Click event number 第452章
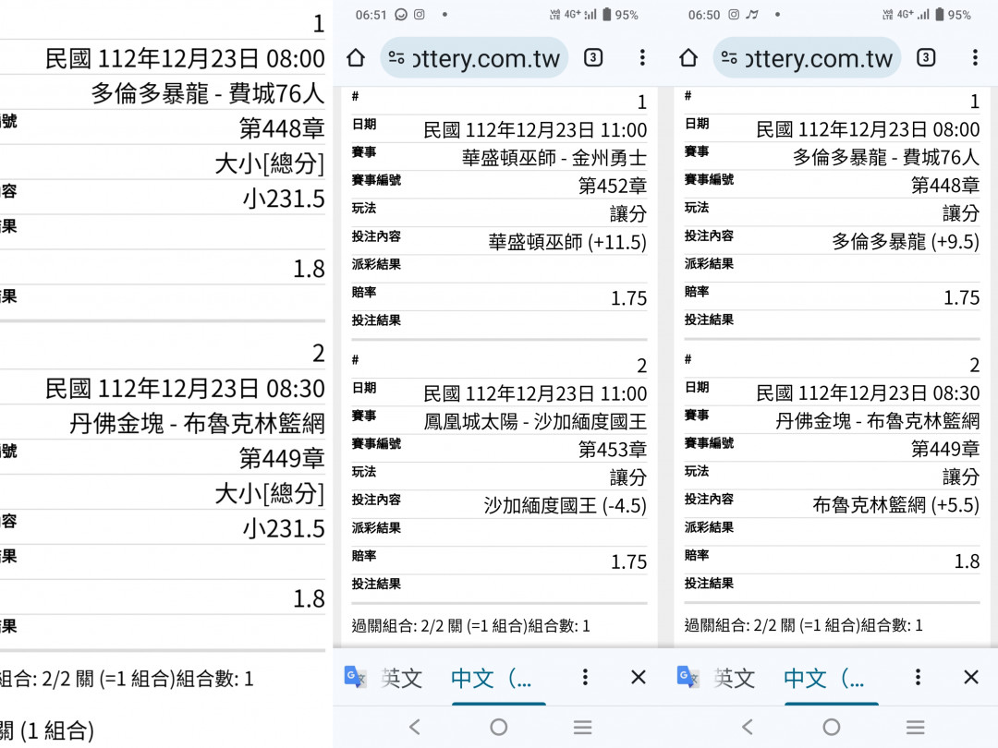 click(613, 186)
